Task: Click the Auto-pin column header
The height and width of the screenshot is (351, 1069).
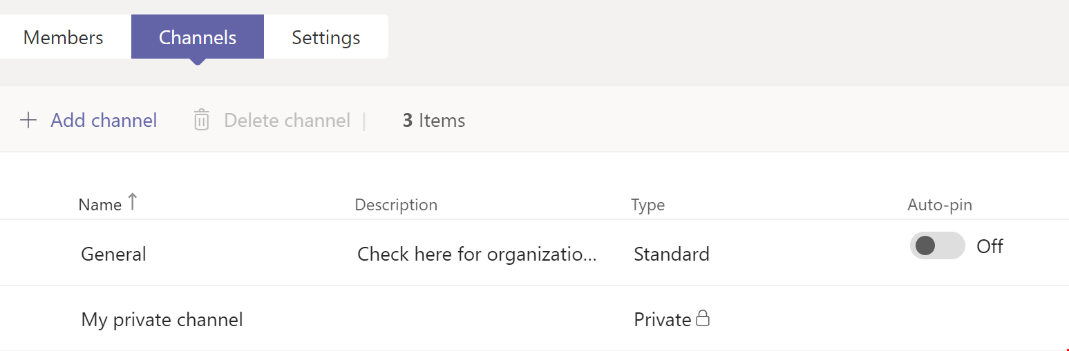Action: 939,205
